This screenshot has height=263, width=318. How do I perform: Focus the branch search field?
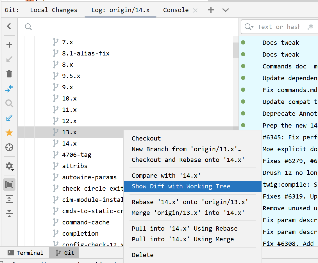point(128,27)
